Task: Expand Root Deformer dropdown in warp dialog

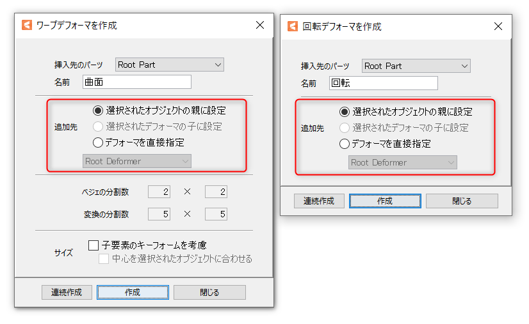Action: click(137, 161)
